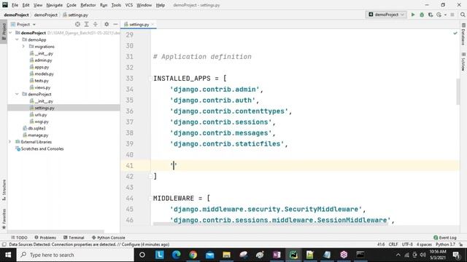Click the UTF-8 encoding indicator
The width and height of the screenshot is (467, 262).
tap(407, 245)
